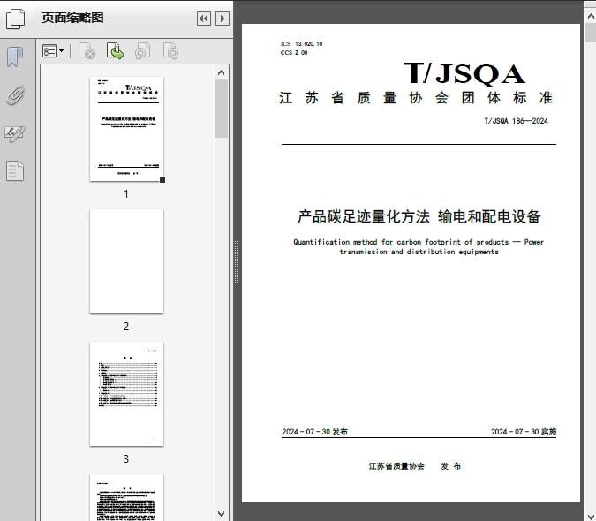Click thumbnail panel scroll up arrow

(x=222, y=72)
